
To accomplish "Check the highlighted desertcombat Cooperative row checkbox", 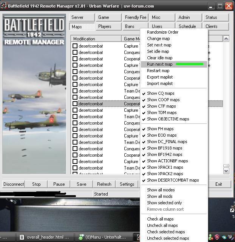I will point(75,104).
